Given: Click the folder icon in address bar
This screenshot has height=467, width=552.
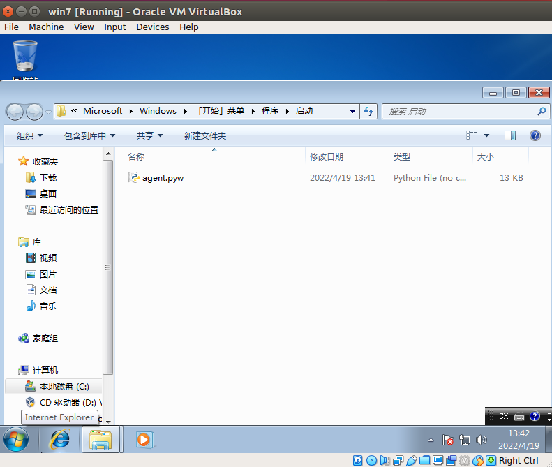Looking at the screenshot, I should coord(61,111).
